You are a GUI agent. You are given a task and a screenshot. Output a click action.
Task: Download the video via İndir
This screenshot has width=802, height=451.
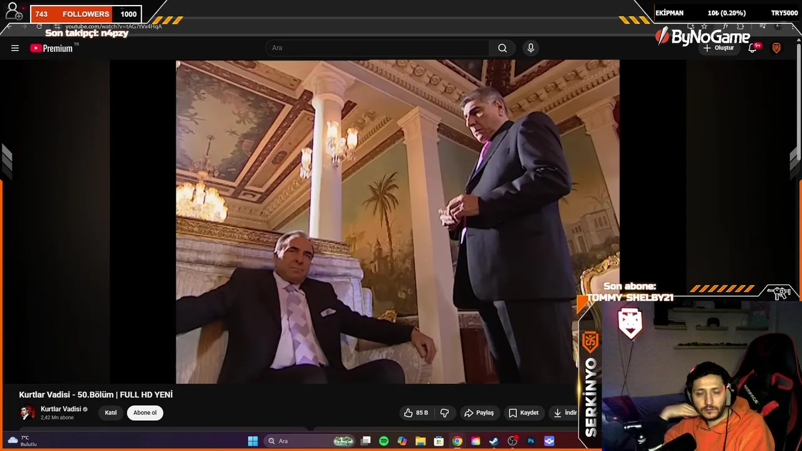click(565, 413)
